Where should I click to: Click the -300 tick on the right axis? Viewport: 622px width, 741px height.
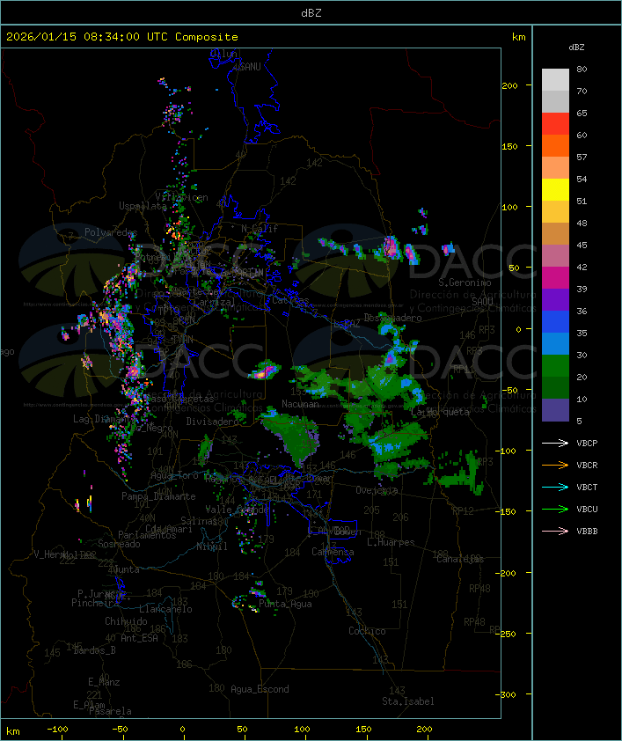tap(507, 694)
